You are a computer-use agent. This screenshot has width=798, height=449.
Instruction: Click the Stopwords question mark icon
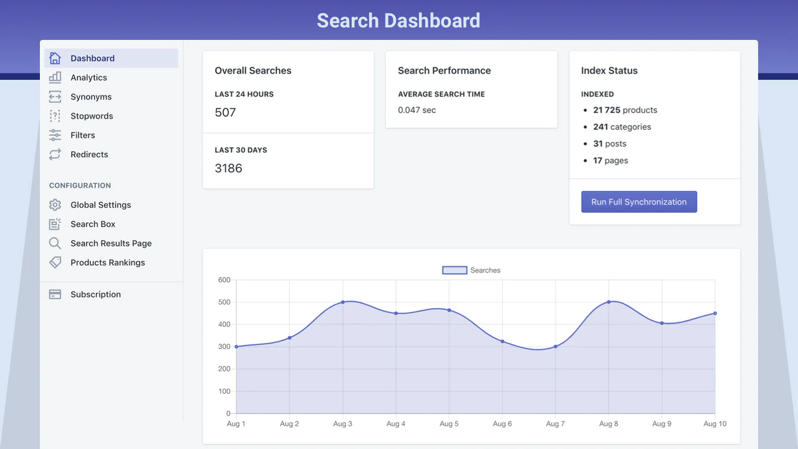pos(55,116)
